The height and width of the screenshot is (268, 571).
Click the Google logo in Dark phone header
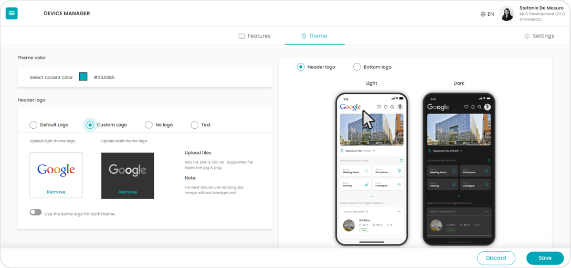tap(438, 107)
